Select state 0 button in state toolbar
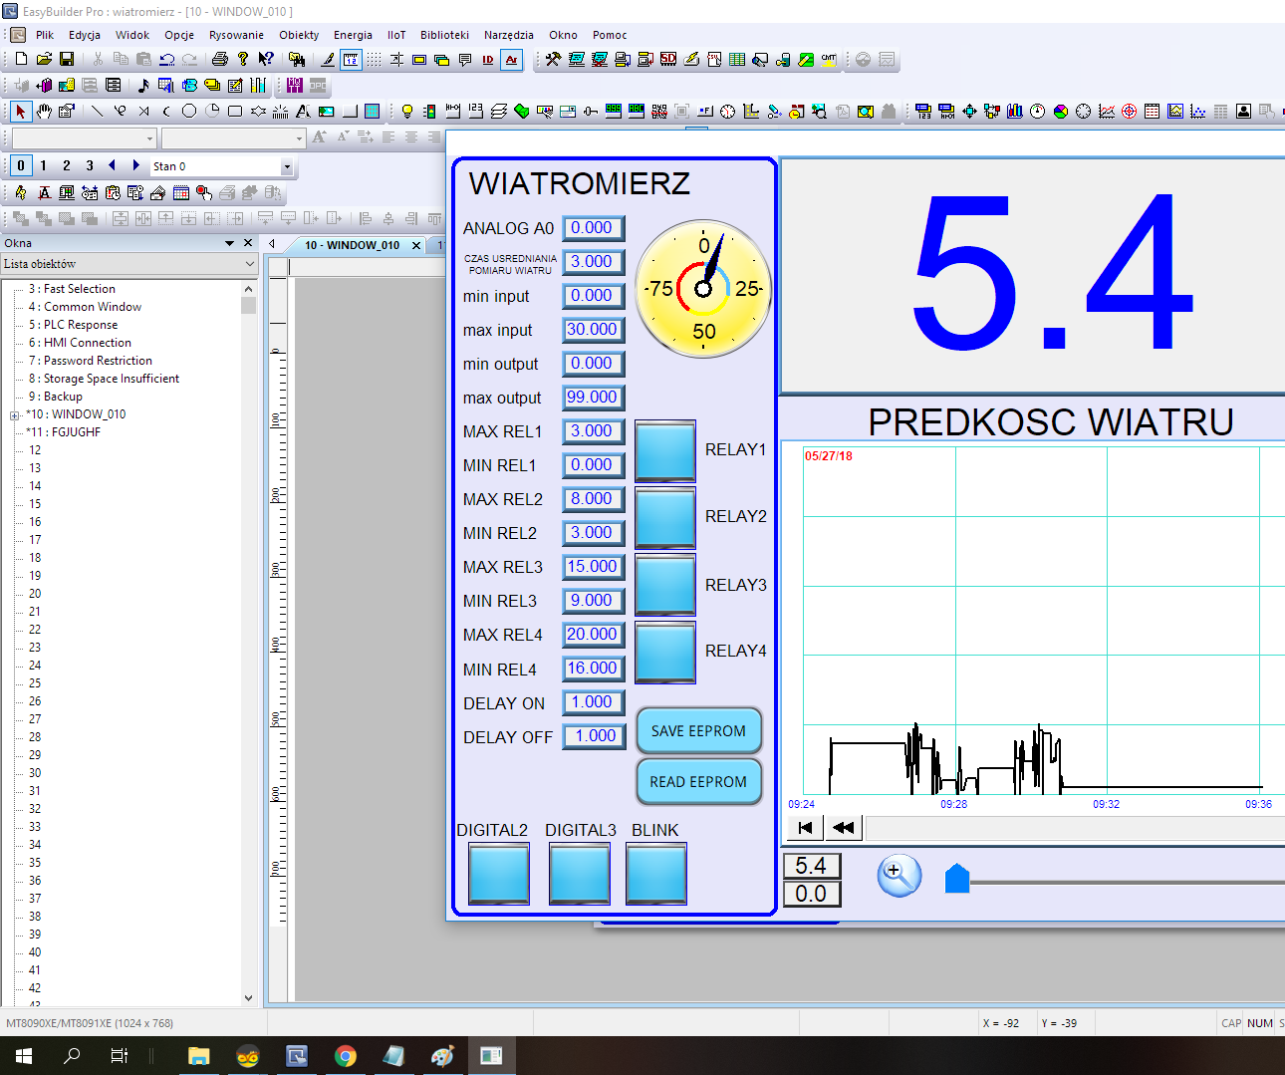Screen dimensions: 1285x1075 [21, 165]
